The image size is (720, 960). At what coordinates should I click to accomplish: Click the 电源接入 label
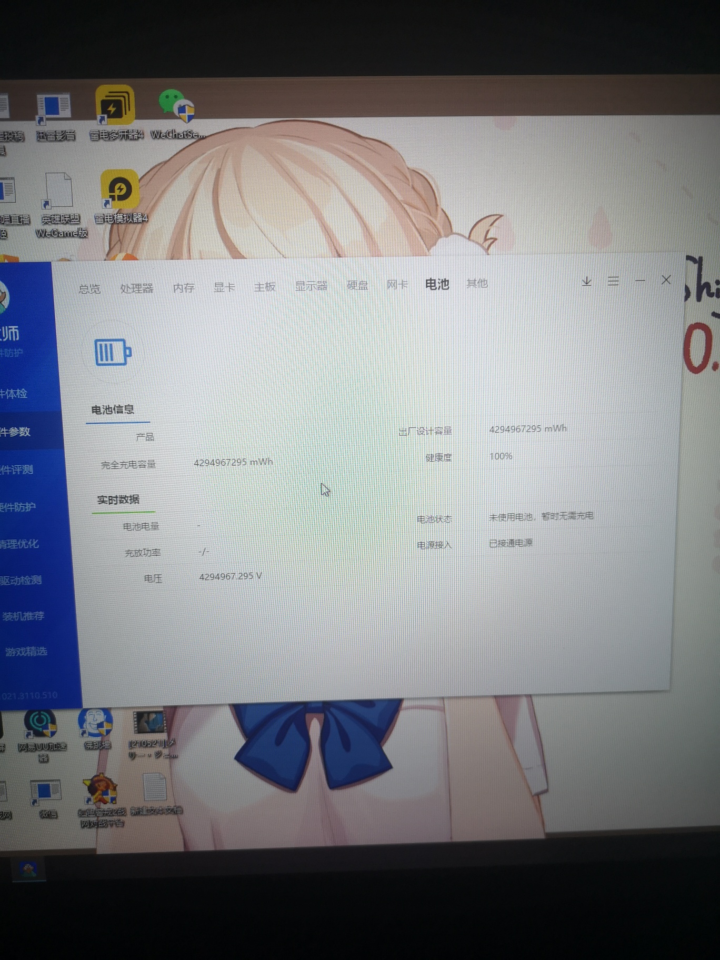(x=434, y=545)
